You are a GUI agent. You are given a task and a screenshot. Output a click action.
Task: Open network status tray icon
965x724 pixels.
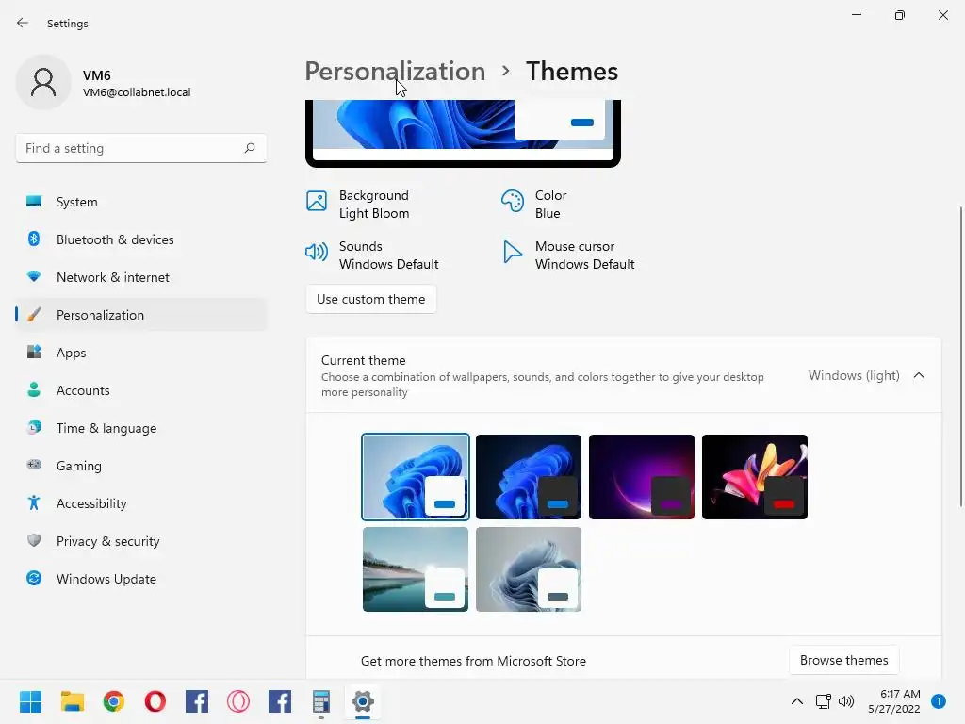(823, 701)
